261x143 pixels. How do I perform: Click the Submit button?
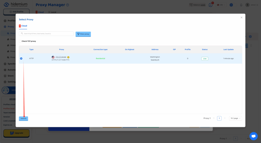[x=23, y=118]
